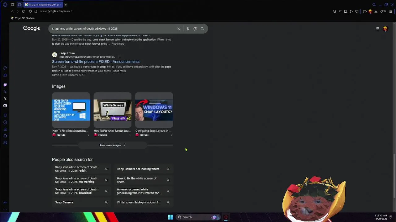396x222 pixels.
Task: Search 'White screen laptop windows 11'
Action: [144, 202]
